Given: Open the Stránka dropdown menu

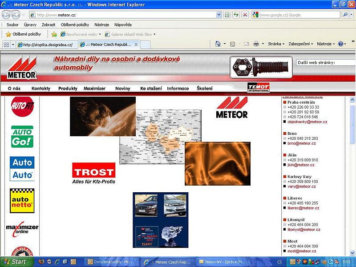Looking at the screenshot, I should (276, 44).
